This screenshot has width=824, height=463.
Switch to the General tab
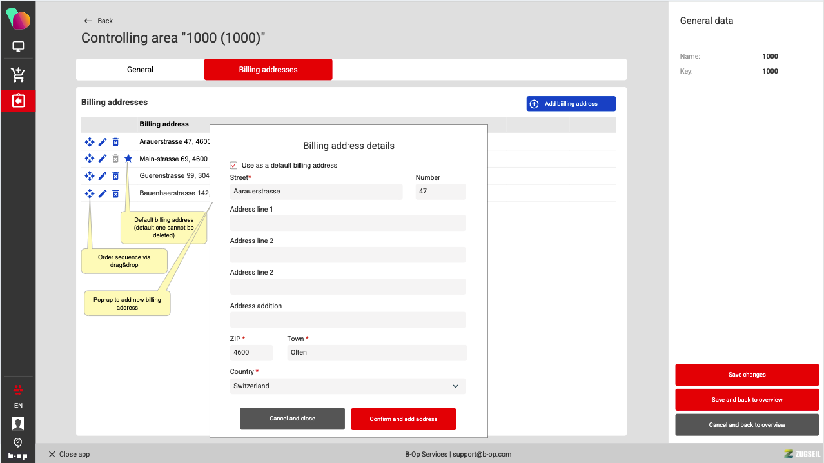pos(140,70)
